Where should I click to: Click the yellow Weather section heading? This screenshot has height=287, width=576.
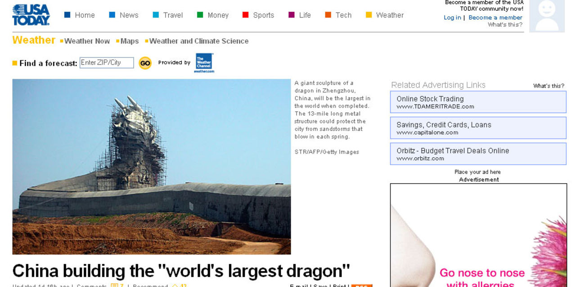pos(34,40)
